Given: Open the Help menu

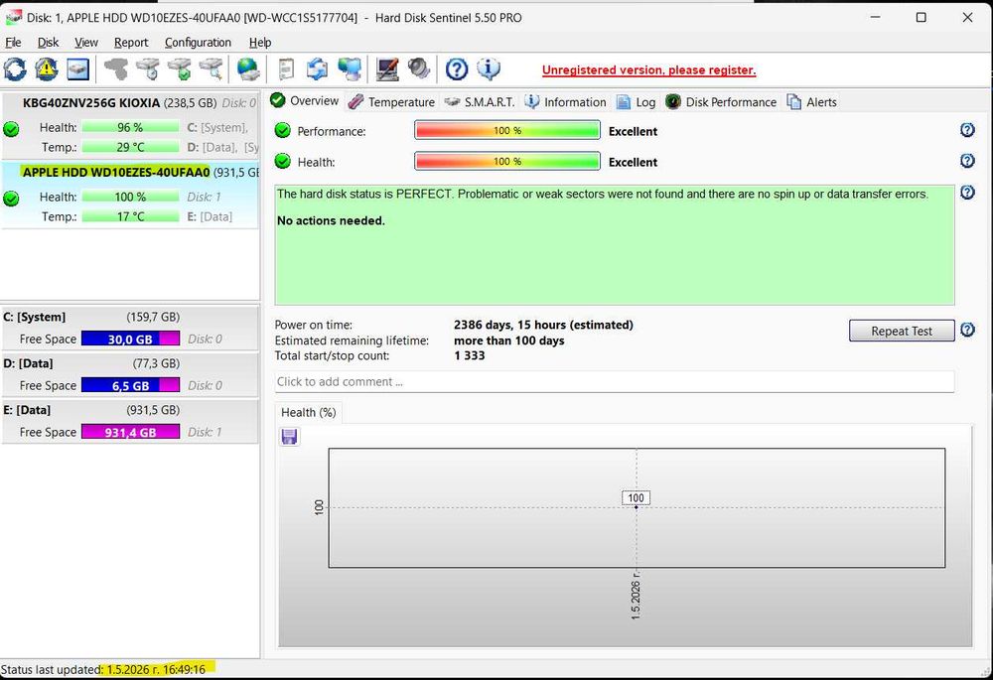Looking at the screenshot, I should pyautogui.click(x=259, y=43).
